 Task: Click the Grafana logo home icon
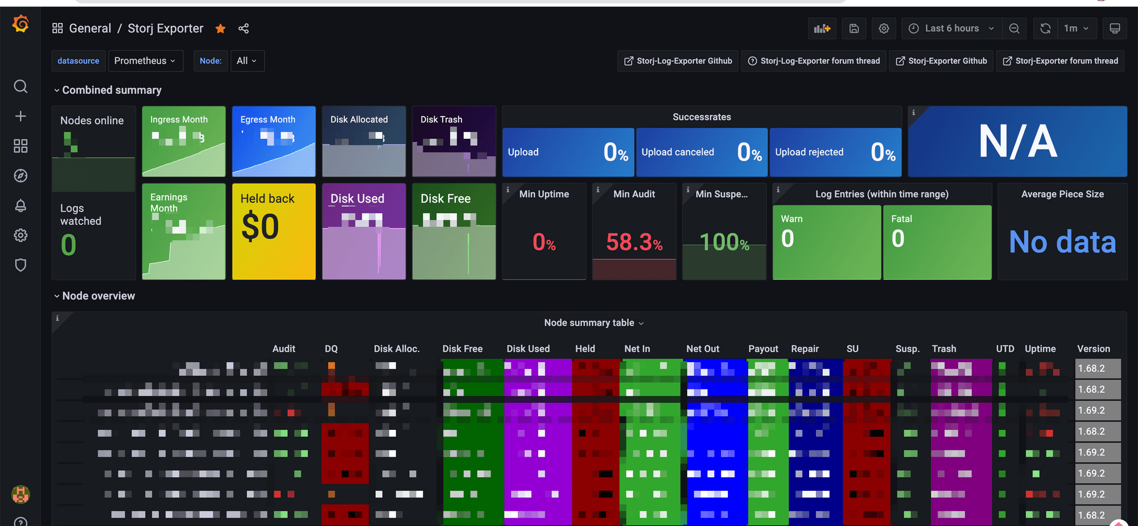click(x=20, y=24)
